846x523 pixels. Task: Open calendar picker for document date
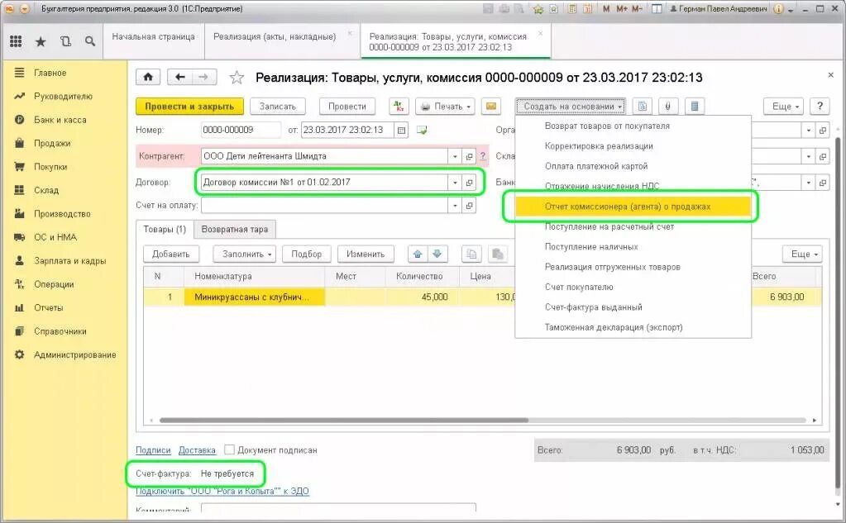point(401,130)
